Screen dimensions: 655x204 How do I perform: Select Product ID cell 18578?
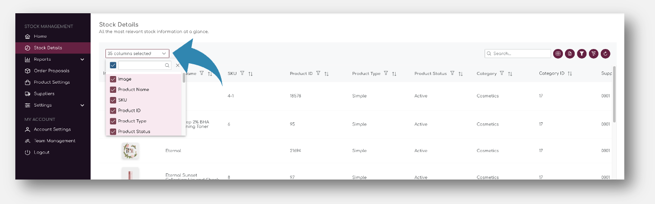tap(297, 96)
